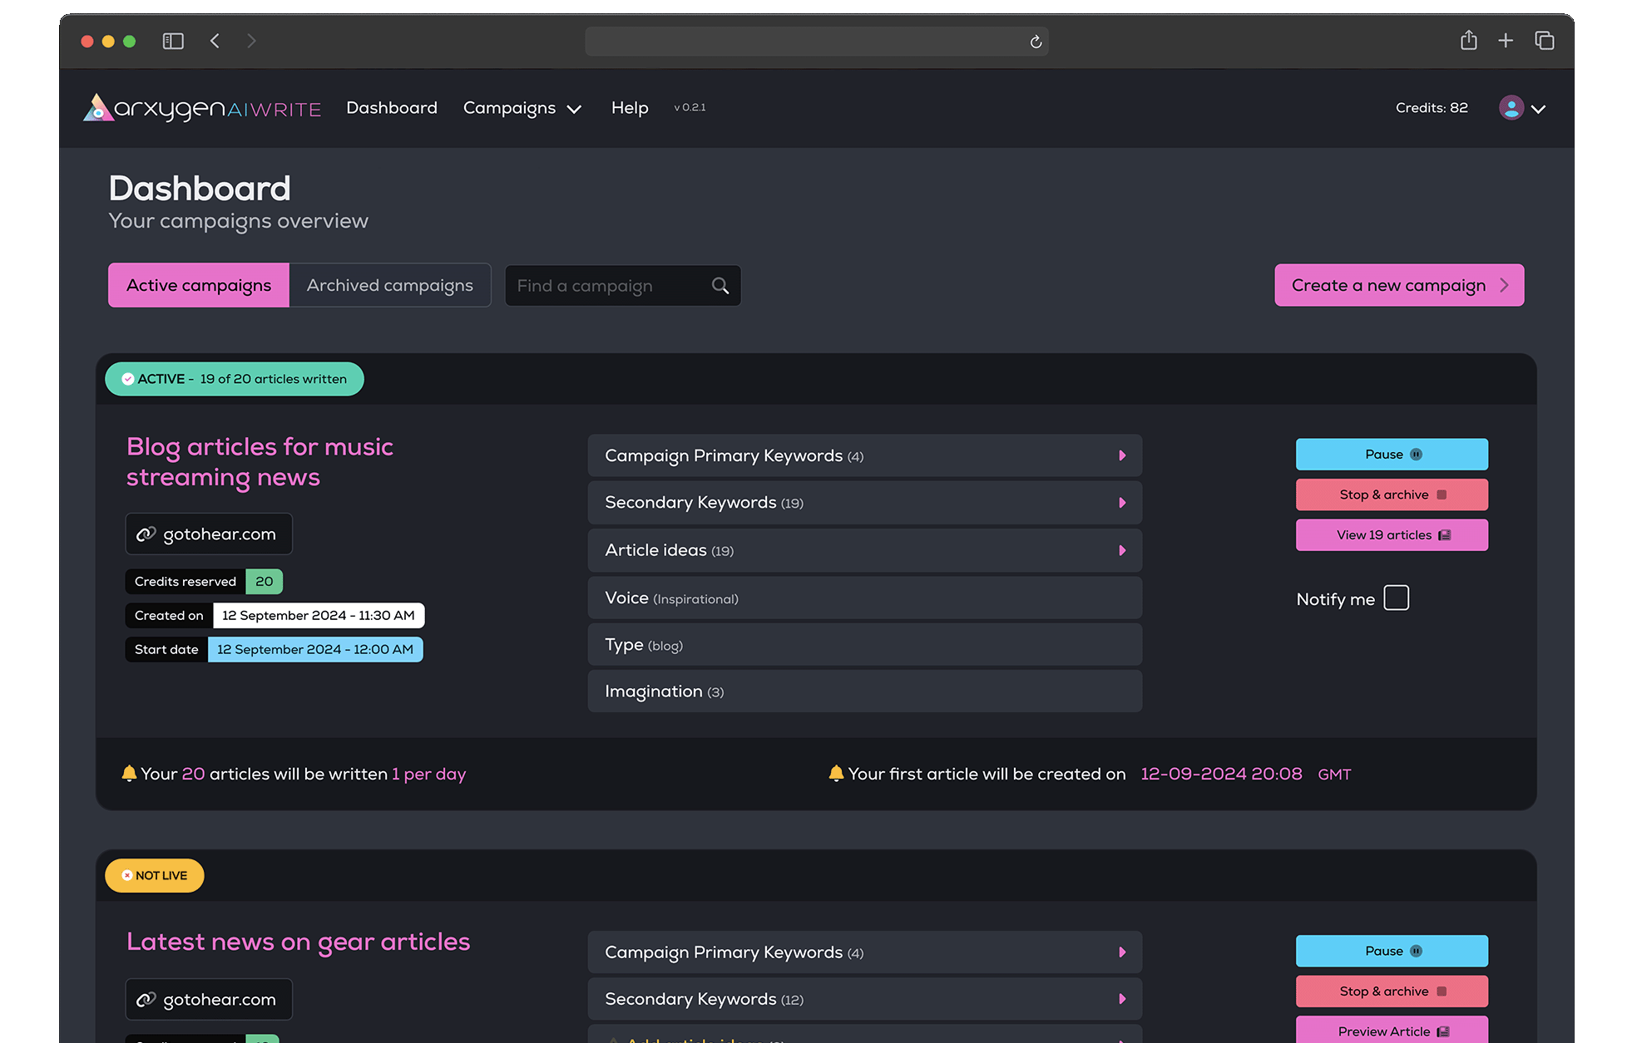Viewport: 1637px width, 1043px height.
Task: Click View 19 articles
Action: [x=1391, y=534]
